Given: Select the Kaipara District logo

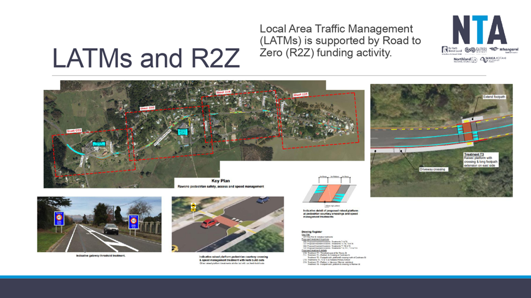Looking at the screenshot, I should (x=475, y=50).
